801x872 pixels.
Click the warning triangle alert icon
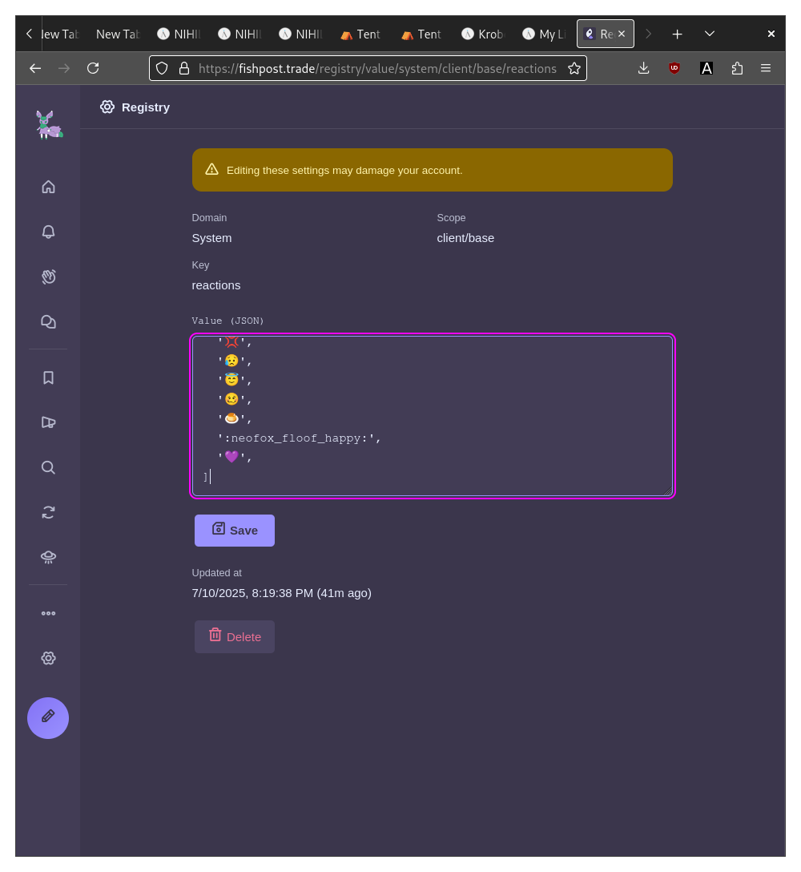[211, 170]
